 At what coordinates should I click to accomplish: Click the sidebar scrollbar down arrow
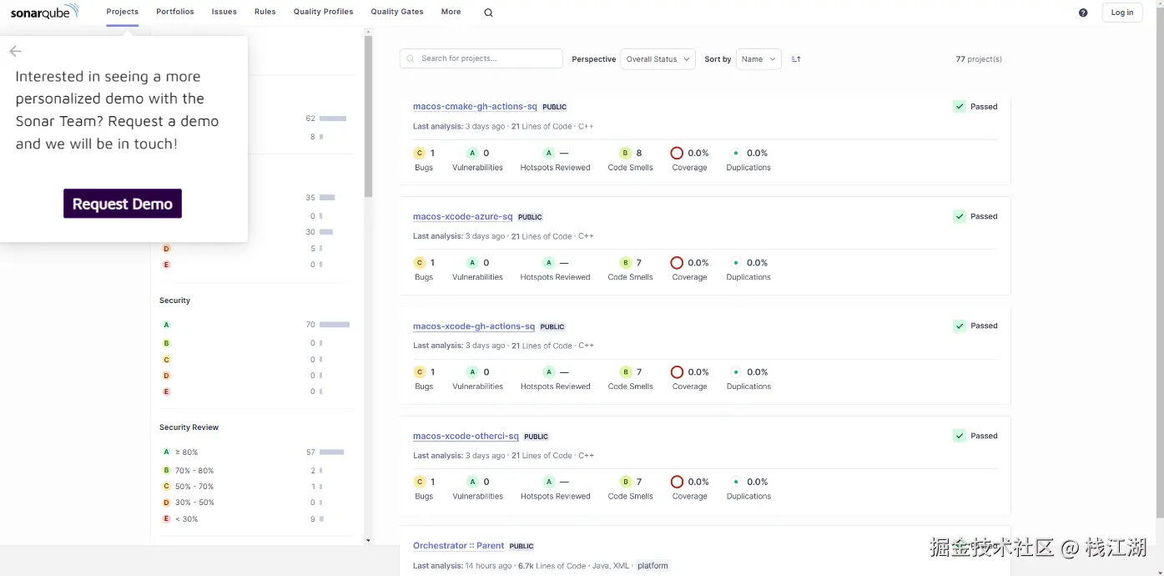tap(368, 541)
